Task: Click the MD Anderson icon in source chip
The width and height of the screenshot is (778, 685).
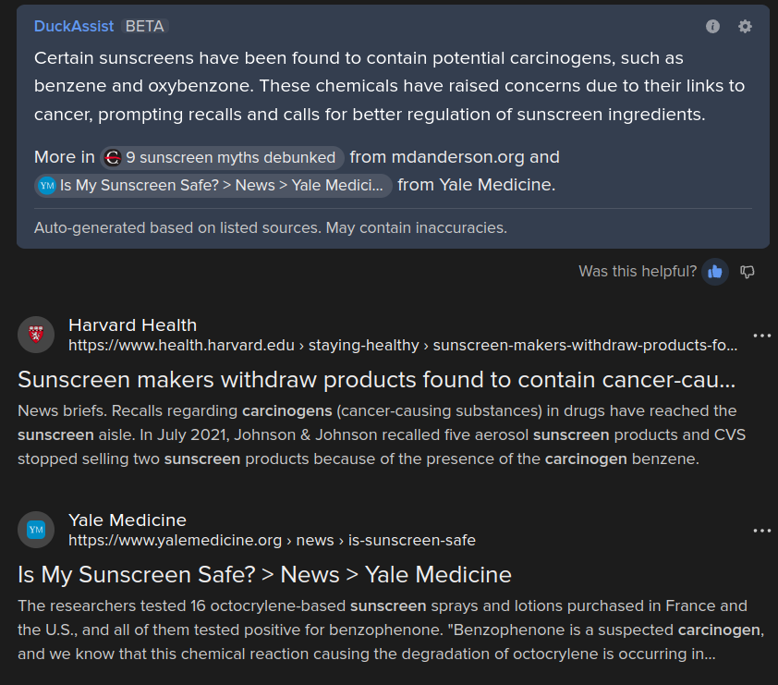Action: (x=112, y=157)
